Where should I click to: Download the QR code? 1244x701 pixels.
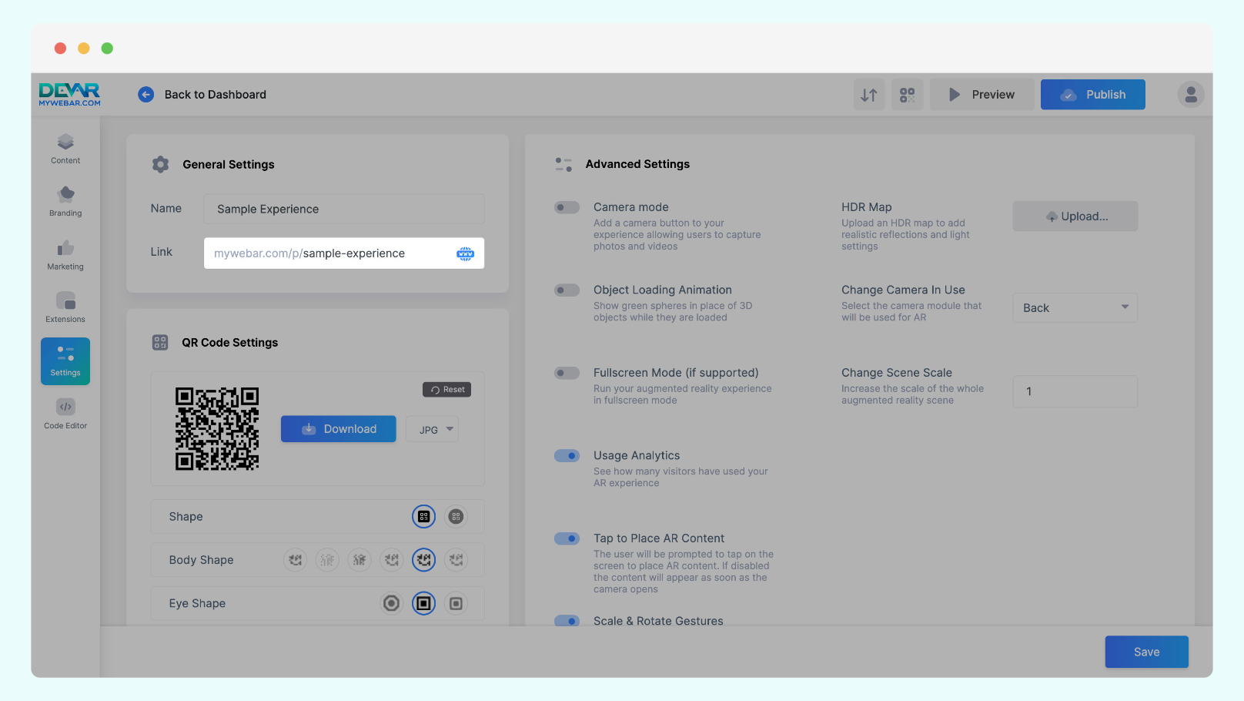click(338, 428)
